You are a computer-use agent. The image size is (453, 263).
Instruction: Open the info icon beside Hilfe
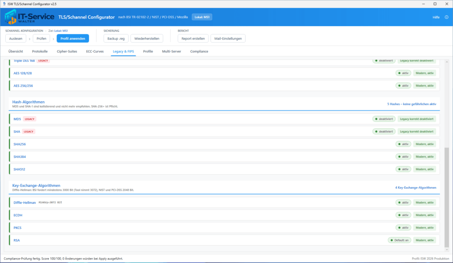(x=446, y=17)
